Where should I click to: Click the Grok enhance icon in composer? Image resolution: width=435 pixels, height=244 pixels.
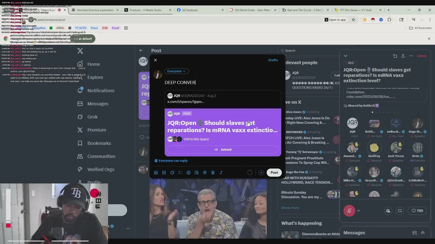point(172,172)
